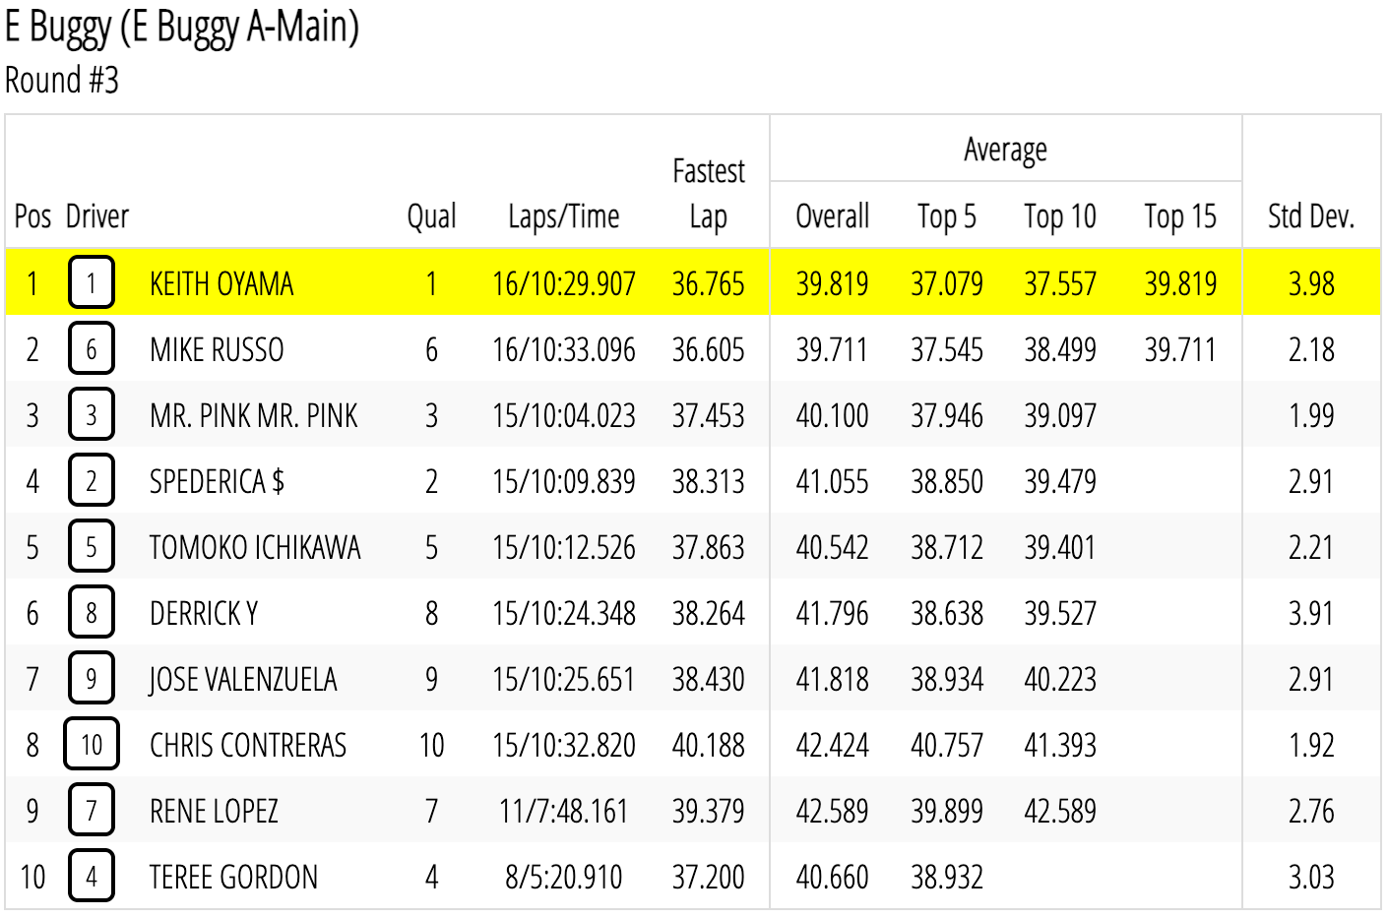1388x917 pixels.
Task: Click the Fastest Lap column header
Action: 709,194
